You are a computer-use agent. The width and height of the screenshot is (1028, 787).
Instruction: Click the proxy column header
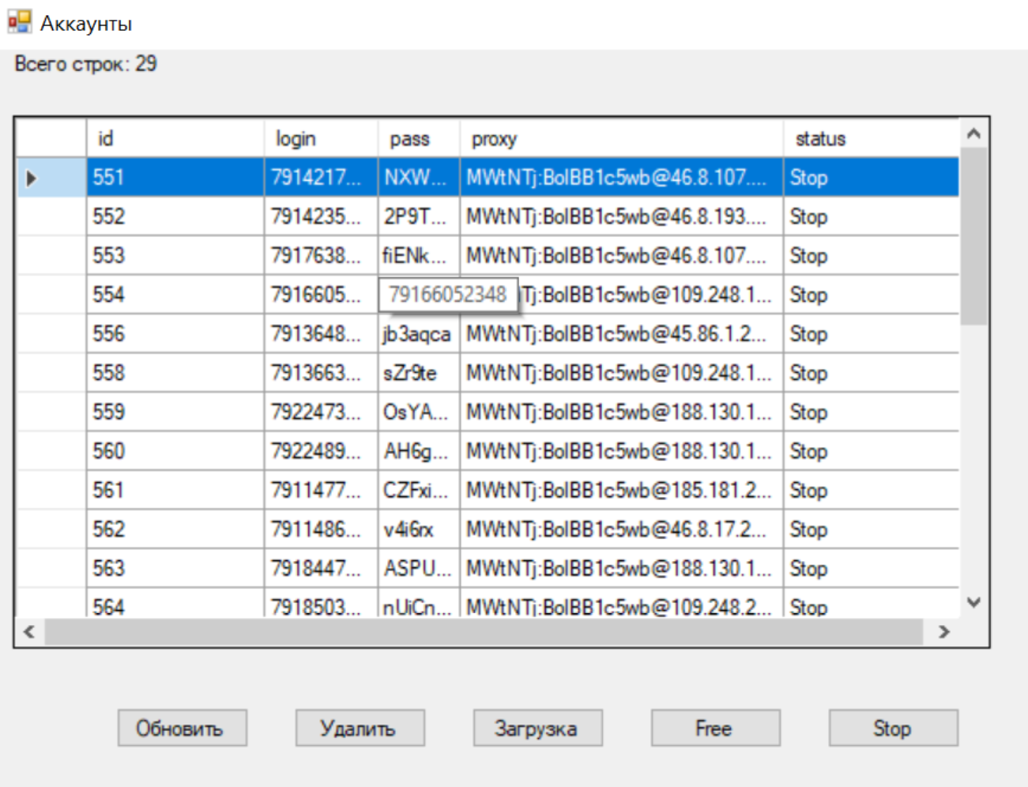pyautogui.click(x=620, y=138)
